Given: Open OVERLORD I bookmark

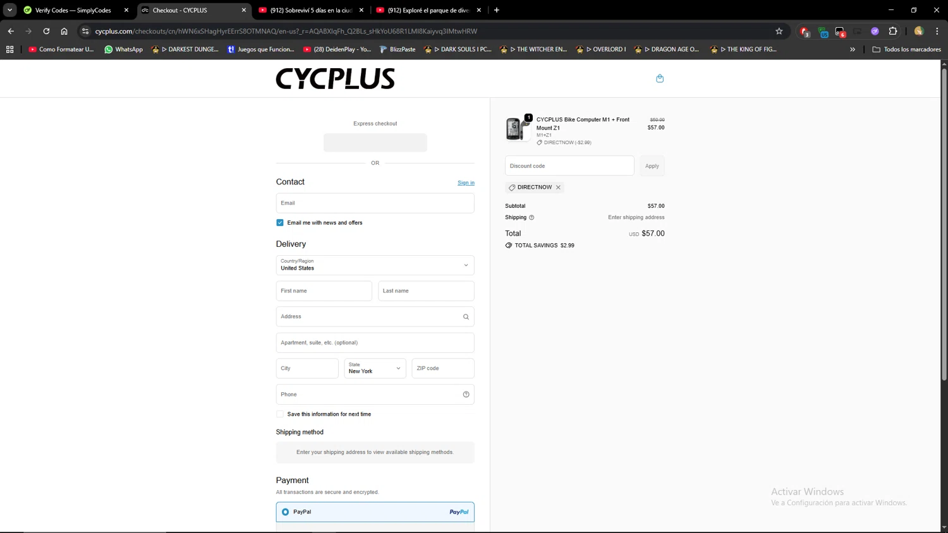Looking at the screenshot, I should (601, 49).
